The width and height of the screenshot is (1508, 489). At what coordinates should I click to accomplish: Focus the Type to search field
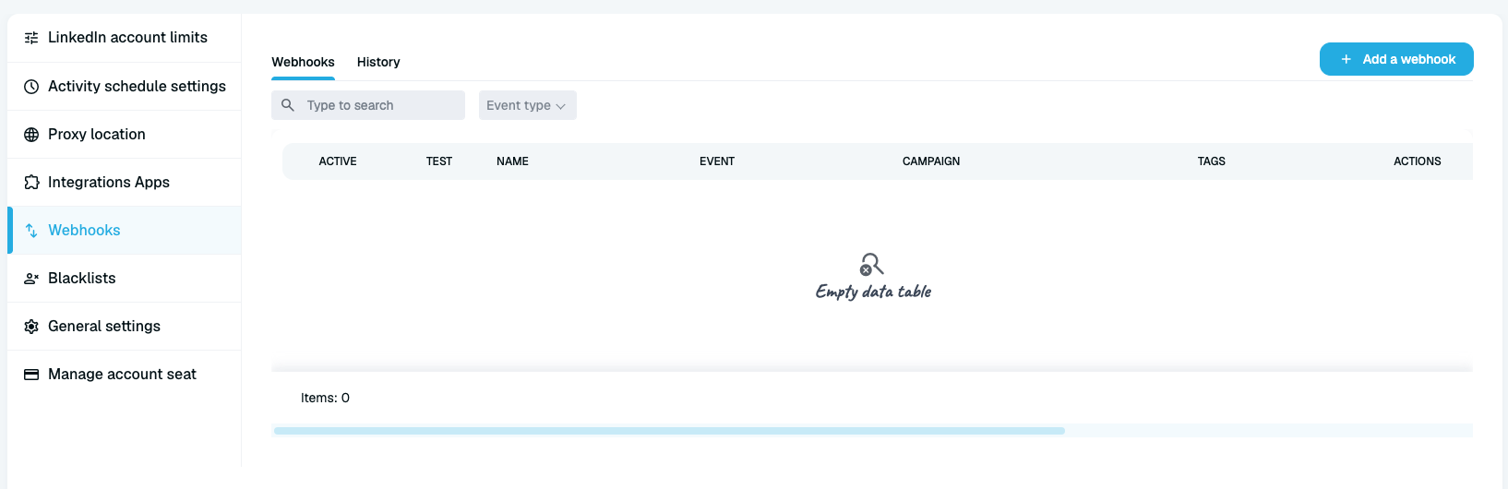[368, 105]
